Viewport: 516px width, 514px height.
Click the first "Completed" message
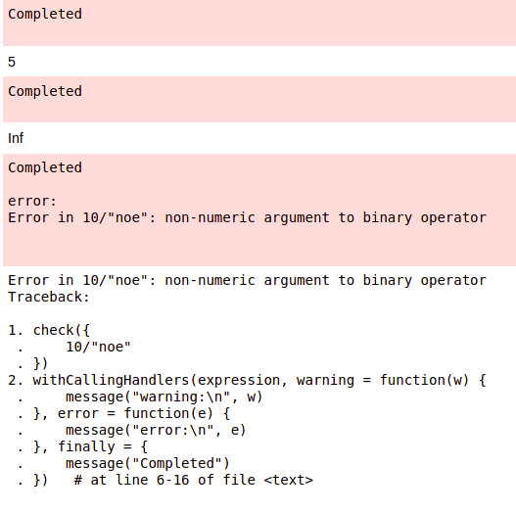click(x=45, y=14)
